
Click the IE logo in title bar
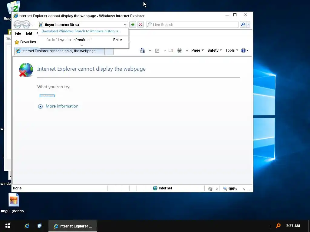coord(16,16)
